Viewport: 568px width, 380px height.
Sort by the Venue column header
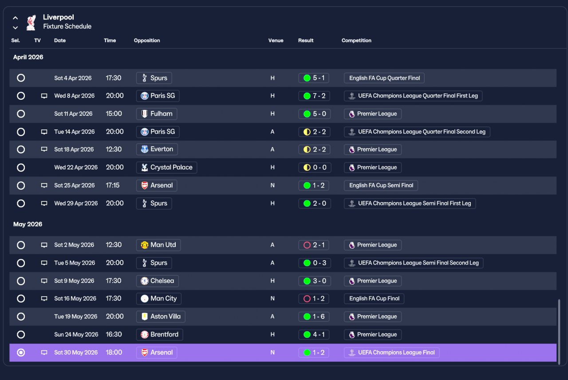276,40
